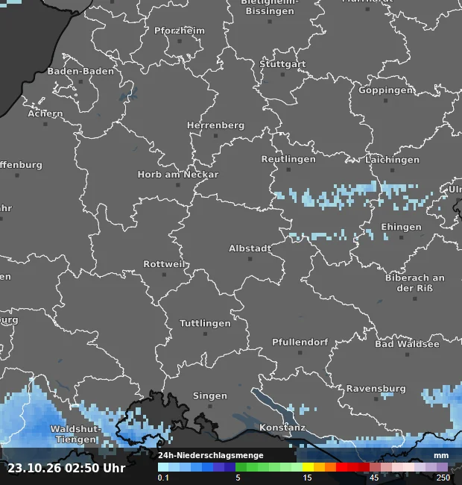Click the Pfullendorf city marker square
Screen dimensions: 462x485
[x=300, y=353]
